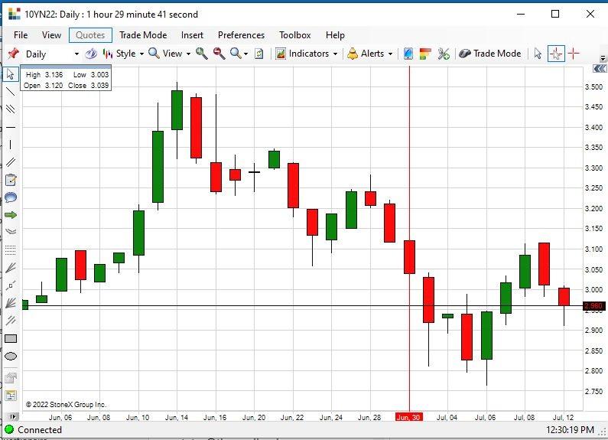The image size is (608, 440).
Task: Toggle the pushpin icon beside Daily
Action: click(x=14, y=54)
